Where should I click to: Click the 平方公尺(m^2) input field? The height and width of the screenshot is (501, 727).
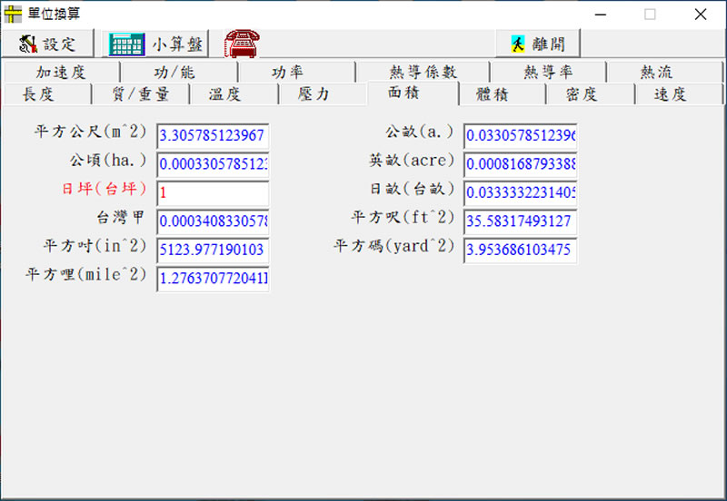pos(213,136)
